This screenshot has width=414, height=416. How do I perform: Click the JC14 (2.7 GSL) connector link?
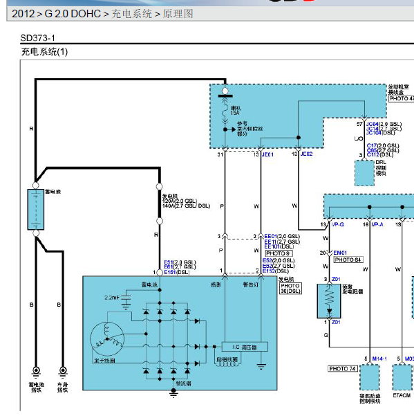pos(372,129)
